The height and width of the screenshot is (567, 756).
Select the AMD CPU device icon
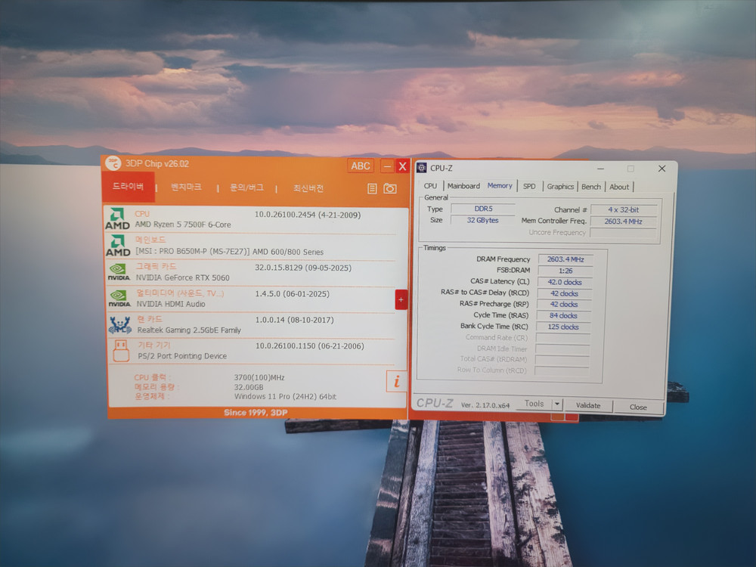point(117,218)
